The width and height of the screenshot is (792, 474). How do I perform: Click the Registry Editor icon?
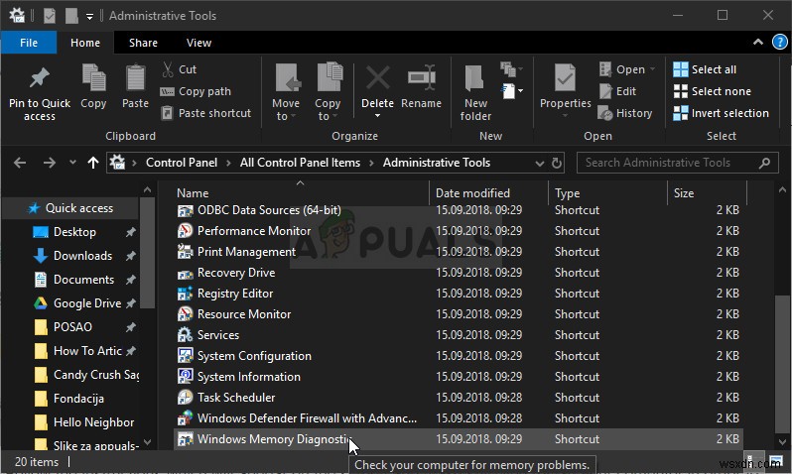click(185, 294)
